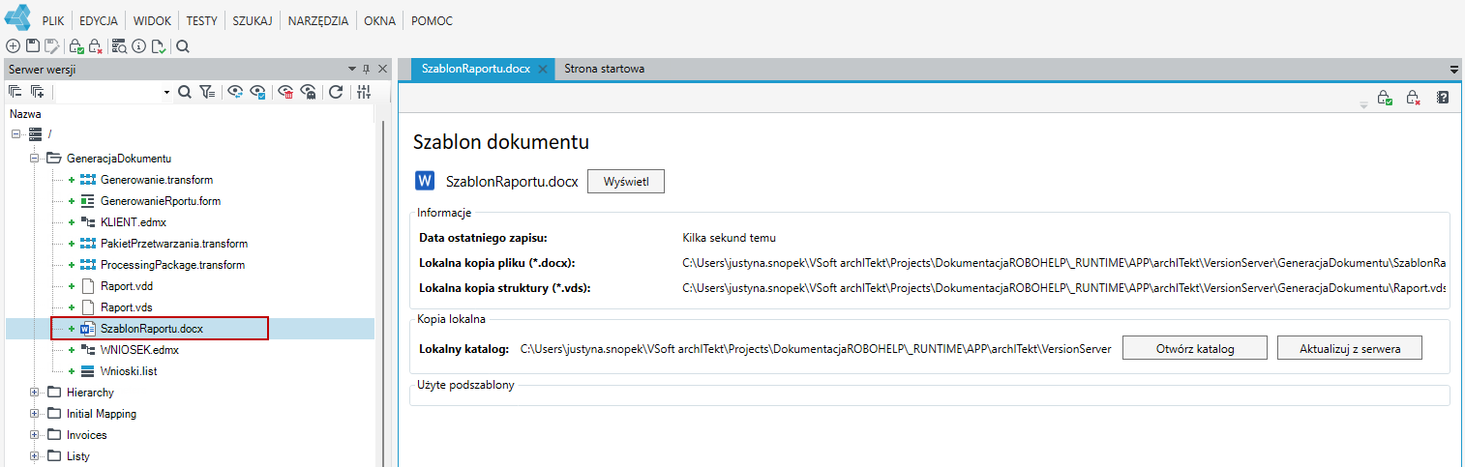1465x467 pixels.
Task: Click the circled info icon
Action: (x=139, y=45)
